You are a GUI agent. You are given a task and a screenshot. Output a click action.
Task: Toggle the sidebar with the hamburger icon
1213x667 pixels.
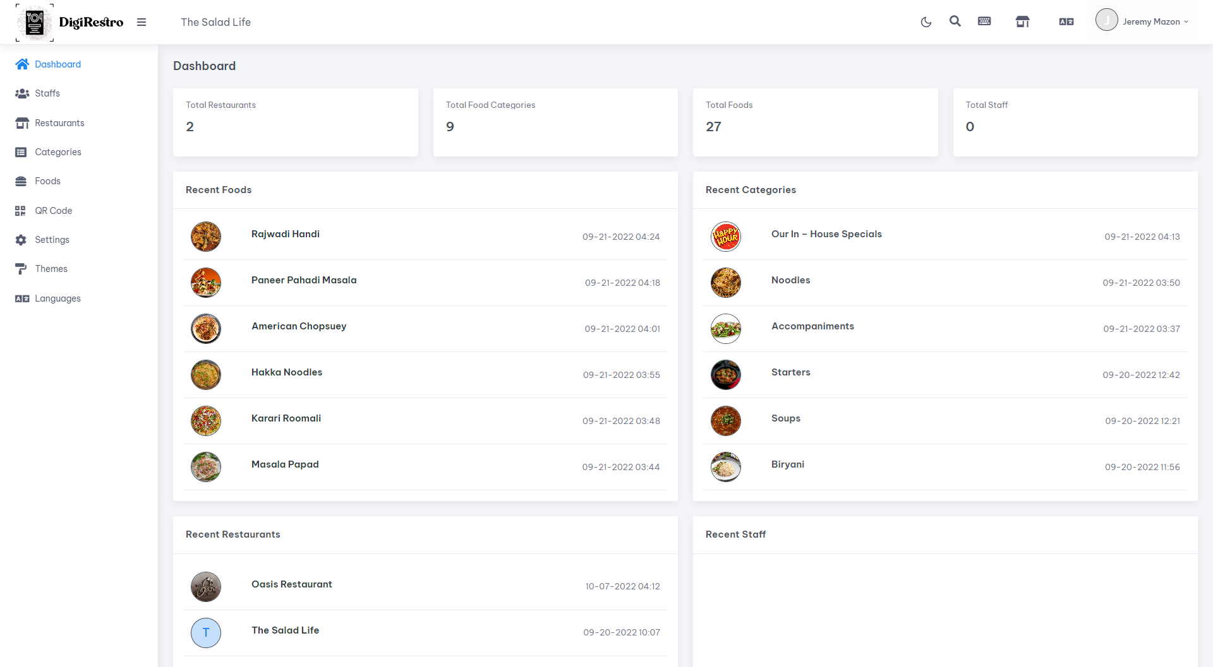(x=142, y=22)
